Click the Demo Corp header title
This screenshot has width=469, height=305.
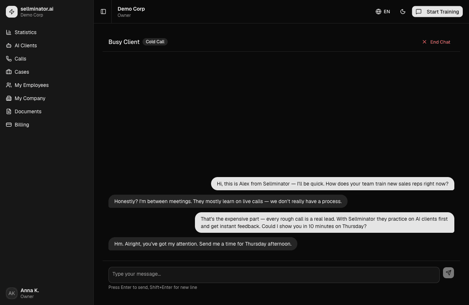[131, 9]
